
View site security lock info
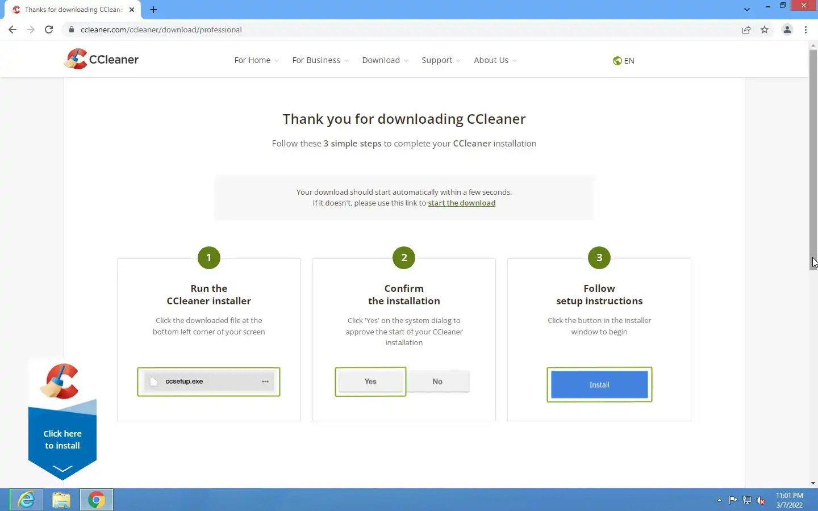pos(72,30)
